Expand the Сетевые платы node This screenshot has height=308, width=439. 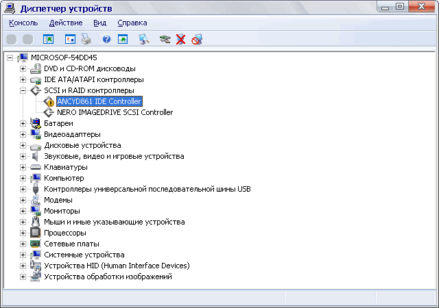[x=23, y=244]
